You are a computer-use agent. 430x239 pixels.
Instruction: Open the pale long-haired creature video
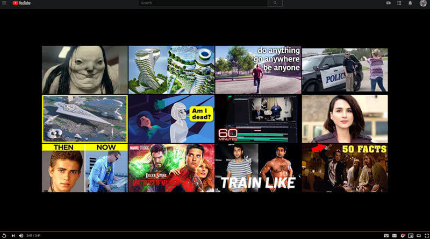85,70
